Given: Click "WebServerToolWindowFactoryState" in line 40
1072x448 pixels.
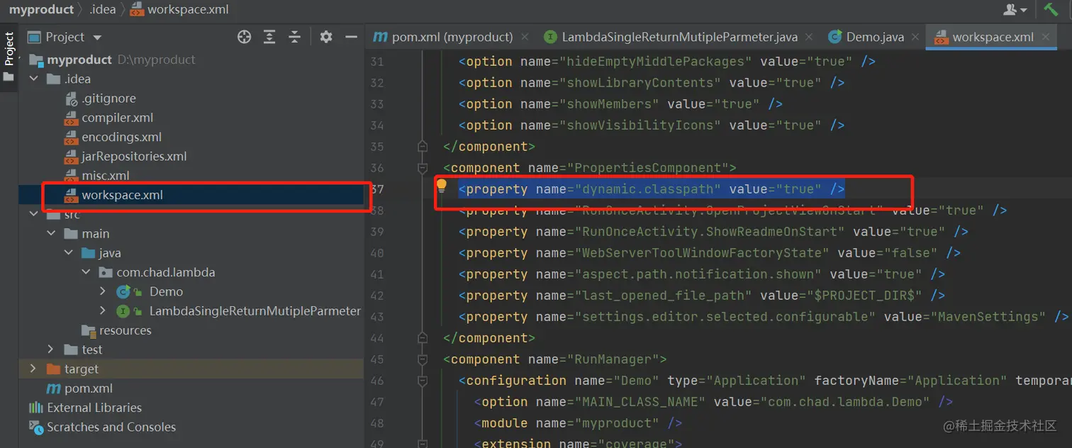Looking at the screenshot, I should click(x=702, y=253).
